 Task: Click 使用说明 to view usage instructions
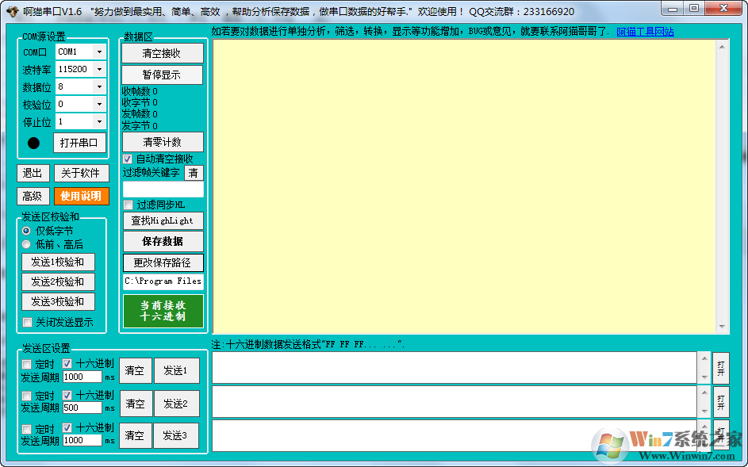pyautogui.click(x=82, y=195)
